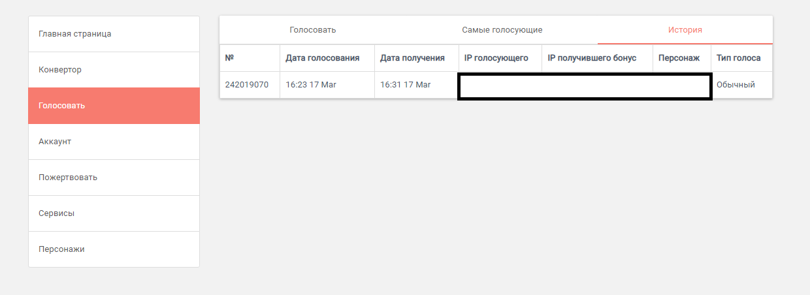Click IP получившего бонус header

597,58
